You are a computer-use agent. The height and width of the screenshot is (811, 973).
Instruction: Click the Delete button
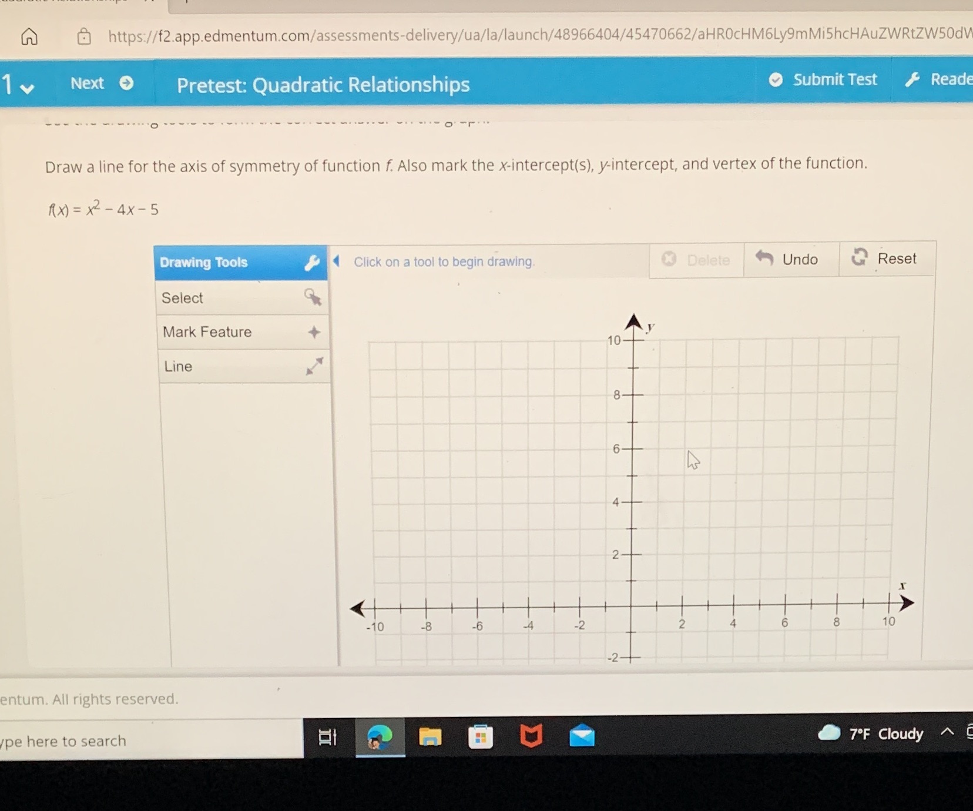(x=696, y=260)
